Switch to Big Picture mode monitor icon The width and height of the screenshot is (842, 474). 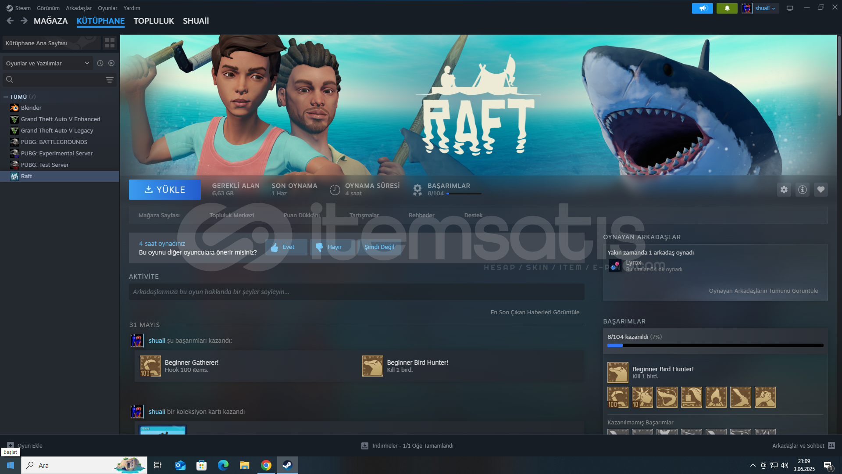pyautogui.click(x=790, y=8)
